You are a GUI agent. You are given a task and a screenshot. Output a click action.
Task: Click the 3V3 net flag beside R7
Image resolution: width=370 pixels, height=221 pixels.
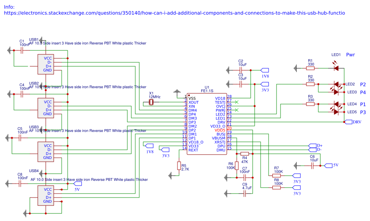pos(297,176)
